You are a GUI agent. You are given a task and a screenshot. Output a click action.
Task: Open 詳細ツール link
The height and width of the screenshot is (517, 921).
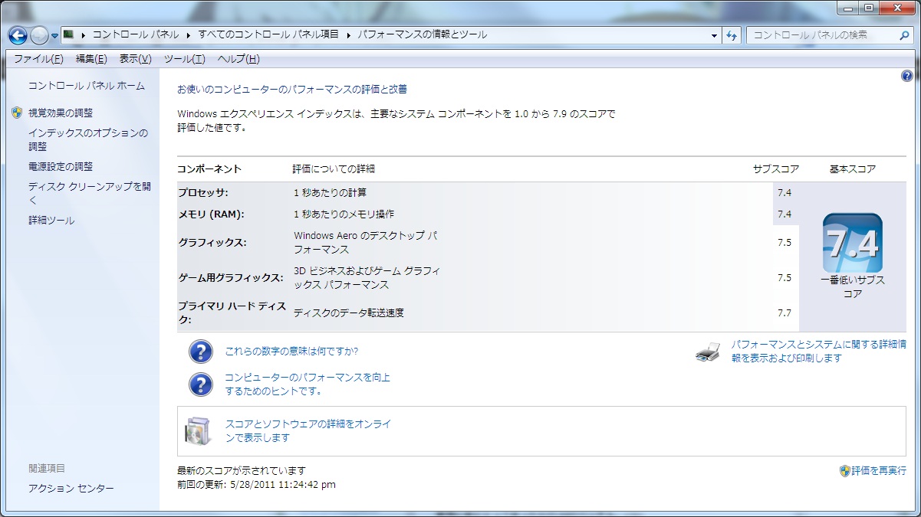pos(51,221)
